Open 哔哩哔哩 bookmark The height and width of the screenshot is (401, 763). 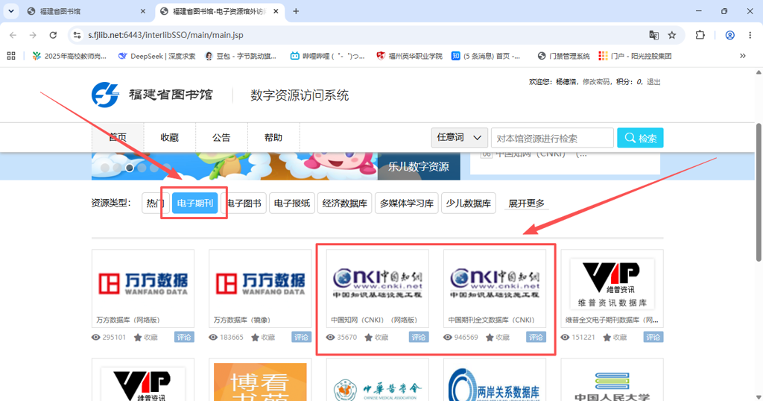tap(327, 56)
